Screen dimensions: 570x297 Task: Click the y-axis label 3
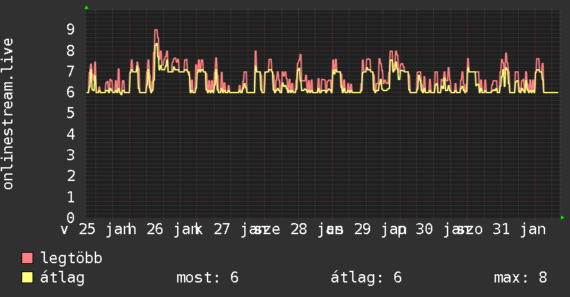(x=71, y=155)
